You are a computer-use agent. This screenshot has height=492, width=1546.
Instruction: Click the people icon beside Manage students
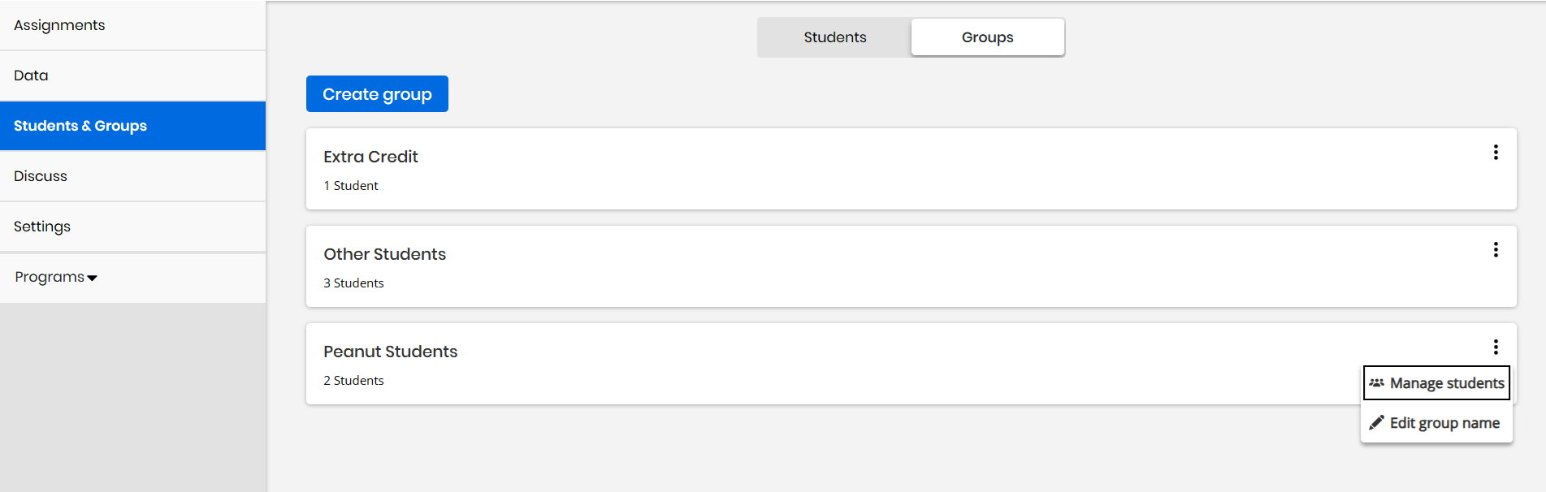(x=1376, y=382)
